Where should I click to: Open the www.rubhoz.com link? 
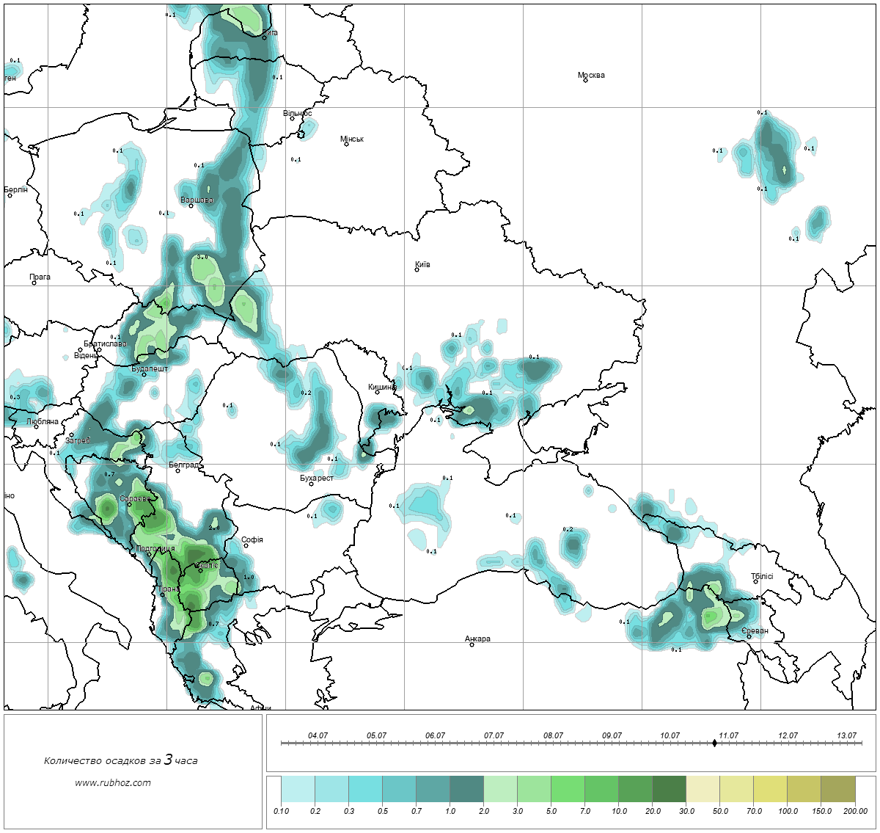tap(113, 782)
